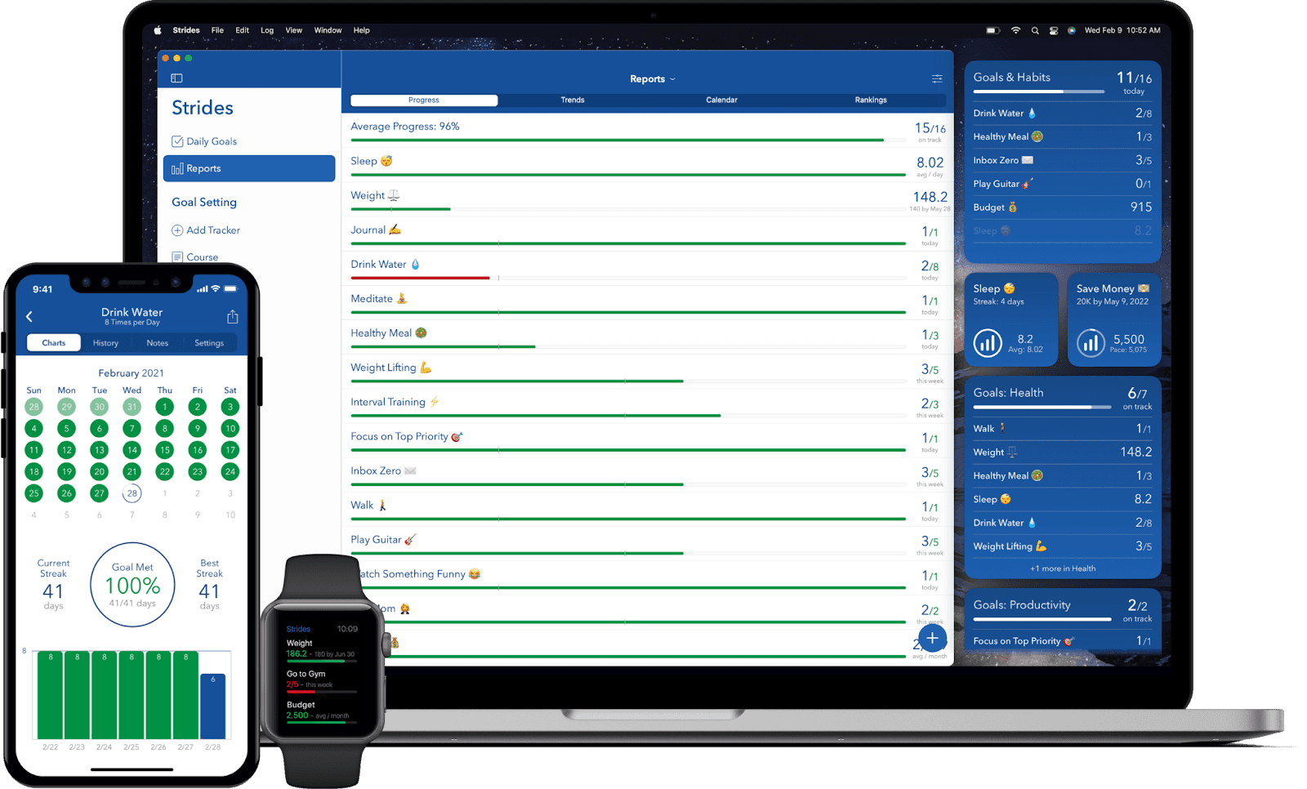The width and height of the screenshot is (1307, 789).
Task: Tap the share icon on Drink Water screen
Action: pos(233,316)
